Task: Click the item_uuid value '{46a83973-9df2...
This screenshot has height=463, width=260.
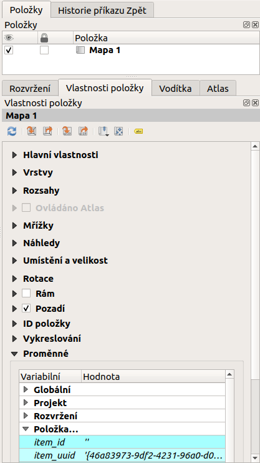Action: pos(153,455)
